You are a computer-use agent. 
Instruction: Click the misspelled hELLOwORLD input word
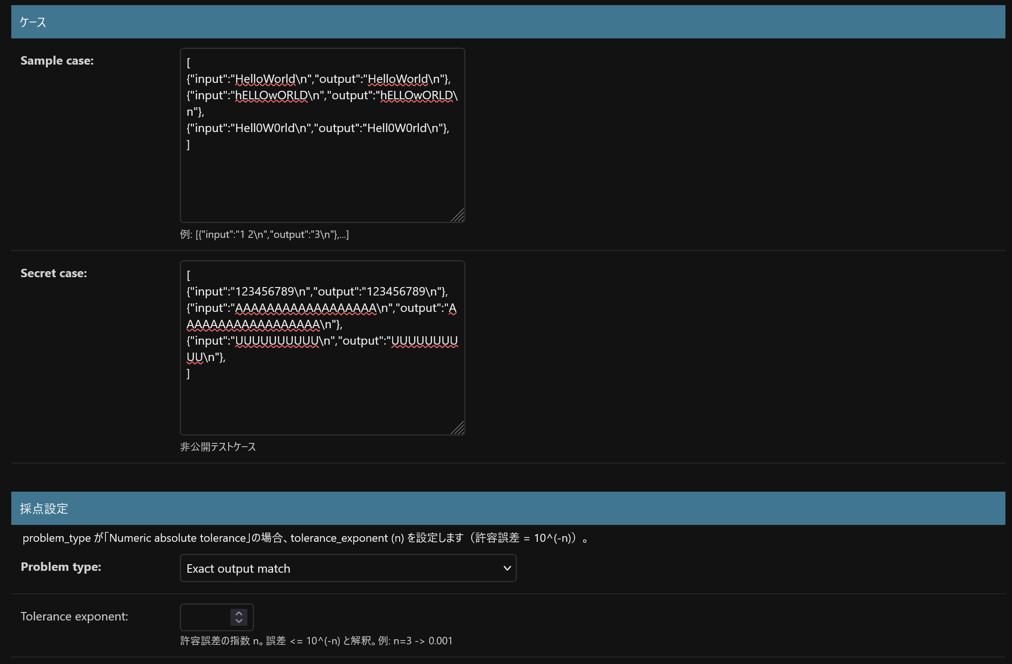[271, 96]
